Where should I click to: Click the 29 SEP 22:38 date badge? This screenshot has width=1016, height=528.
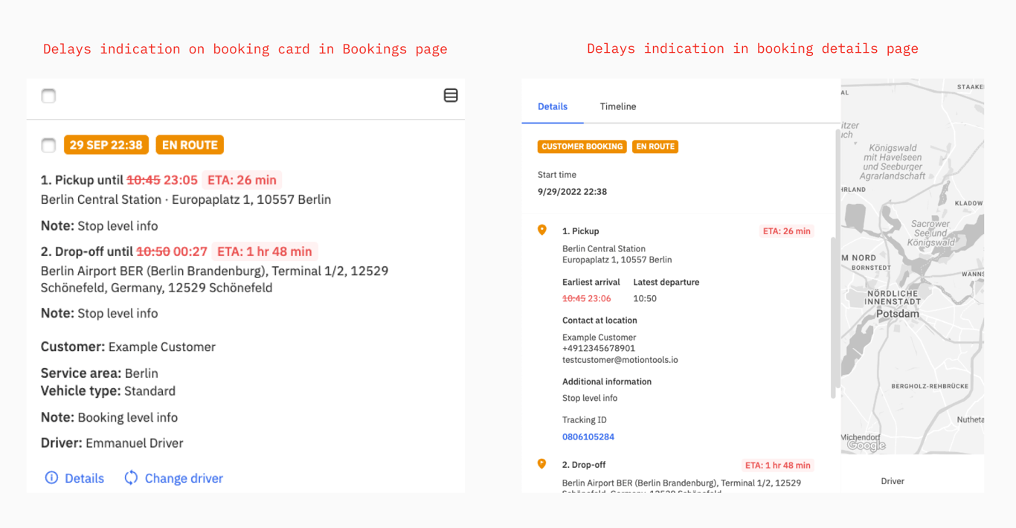106,145
